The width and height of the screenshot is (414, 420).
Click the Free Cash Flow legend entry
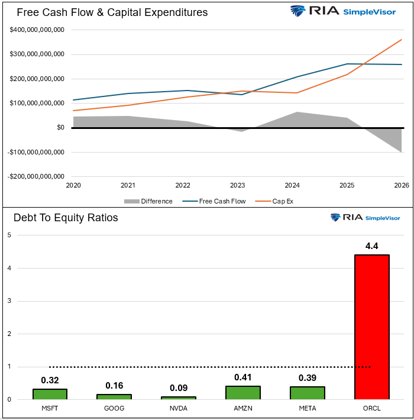point(222,201)
